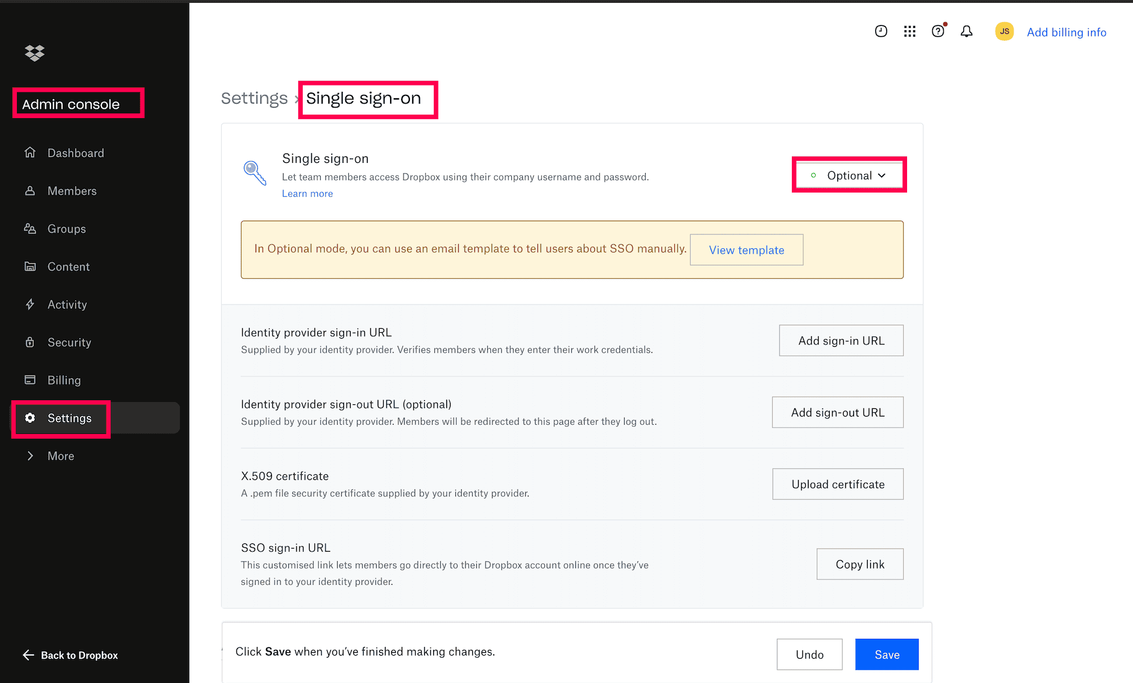Click the View template button

point(746,250)
